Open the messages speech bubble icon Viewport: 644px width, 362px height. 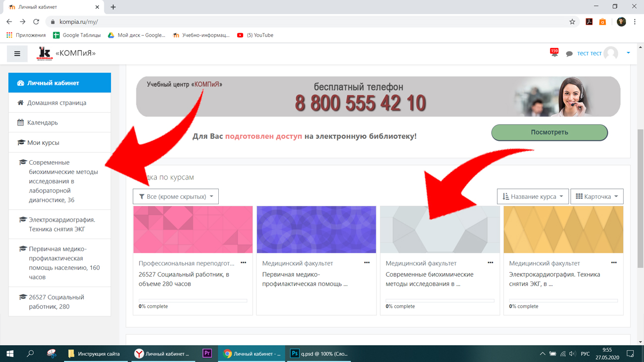[569, 54]
